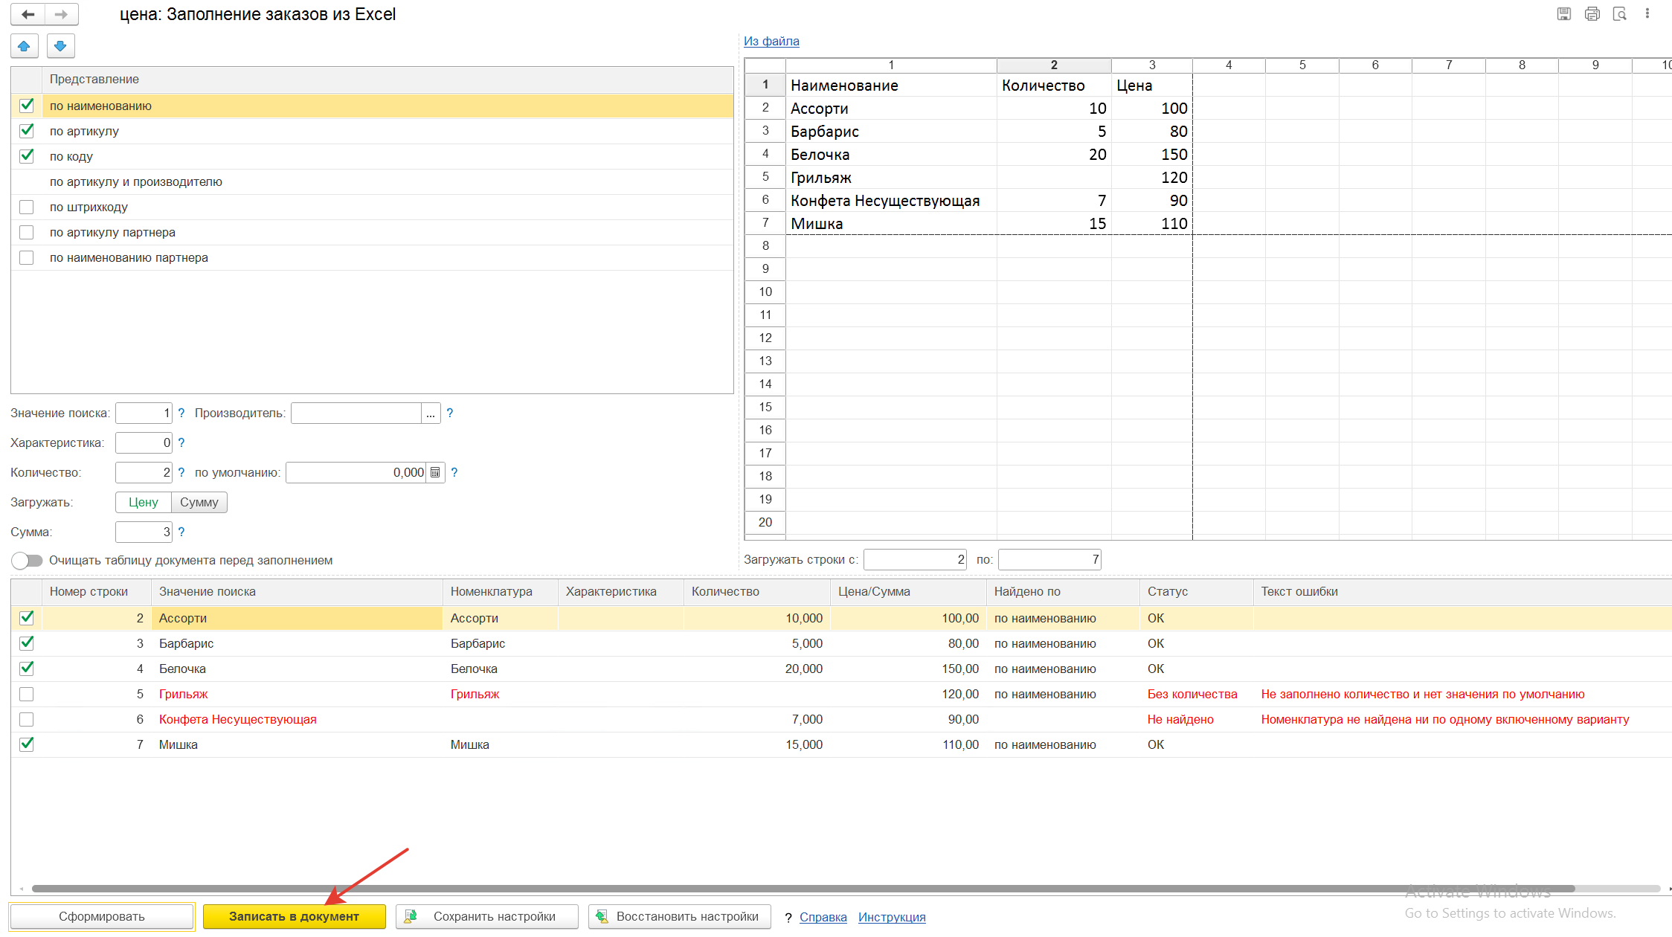The height and width of the screenshot is (937, 1672).
Task: Click help question mark next to Значение поиска
Action: pyautogui.click(x=181, y=413)
